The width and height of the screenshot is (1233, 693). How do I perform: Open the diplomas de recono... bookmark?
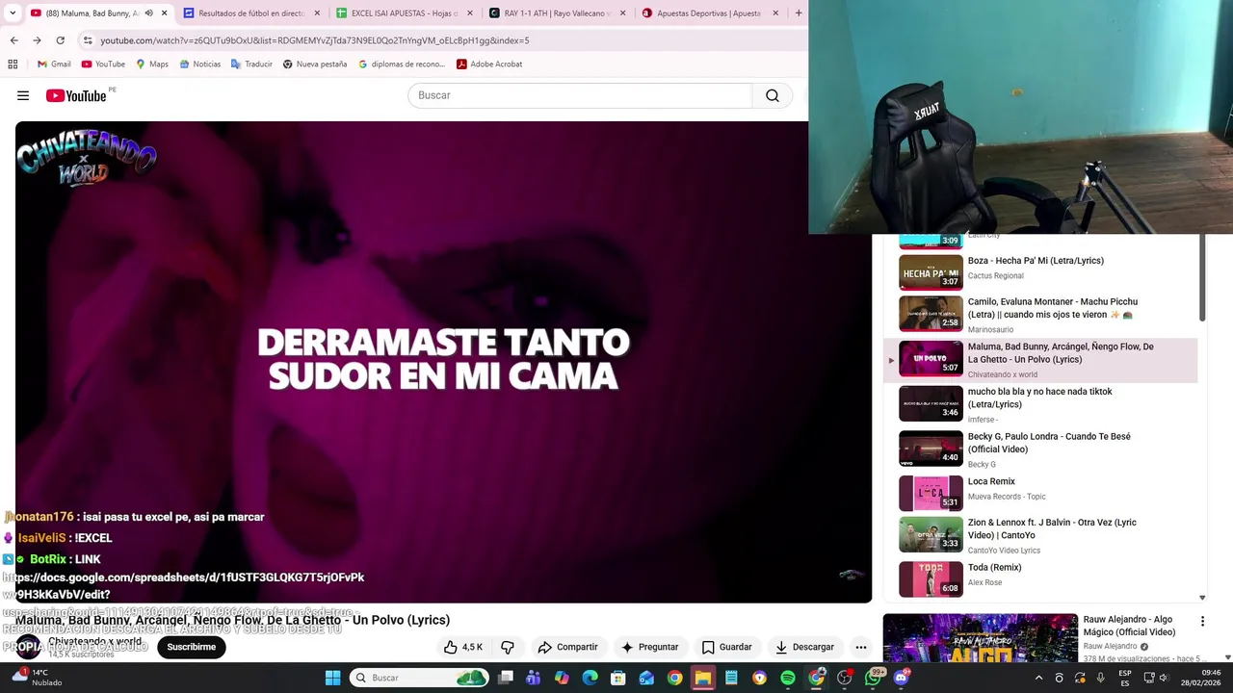pyautogui.click(x=402, y=64)
